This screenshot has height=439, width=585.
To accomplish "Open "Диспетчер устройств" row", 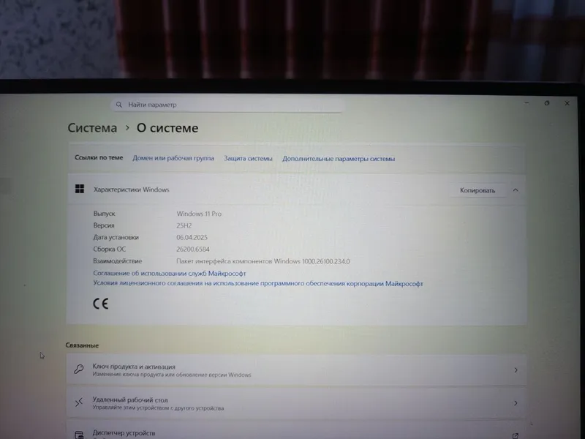I will [x=297, y=430].
